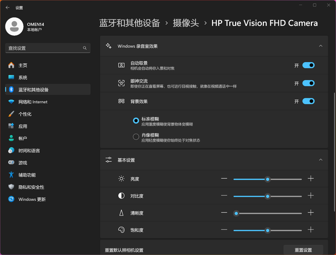
Task: Increase 对比度 with plus button
Action: coord(311,195)
